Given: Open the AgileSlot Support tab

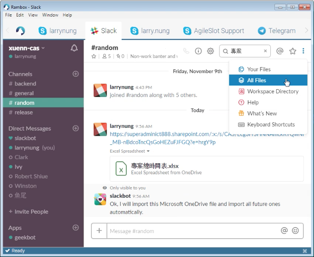Looking at the screenshot, I should 213,31.
